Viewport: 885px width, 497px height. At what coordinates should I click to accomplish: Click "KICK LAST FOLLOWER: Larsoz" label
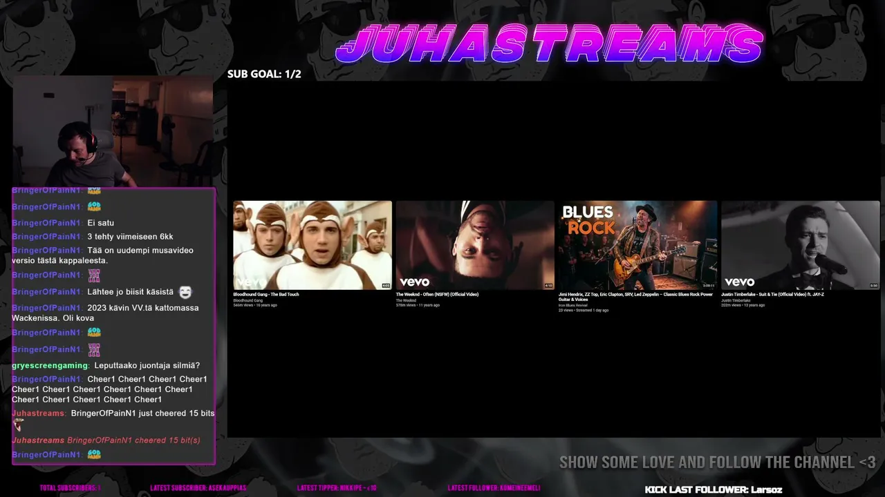point(714,489)
